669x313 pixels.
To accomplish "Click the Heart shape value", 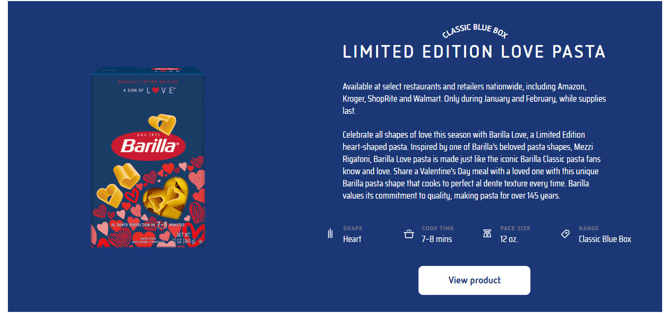I will coord(352,239).
